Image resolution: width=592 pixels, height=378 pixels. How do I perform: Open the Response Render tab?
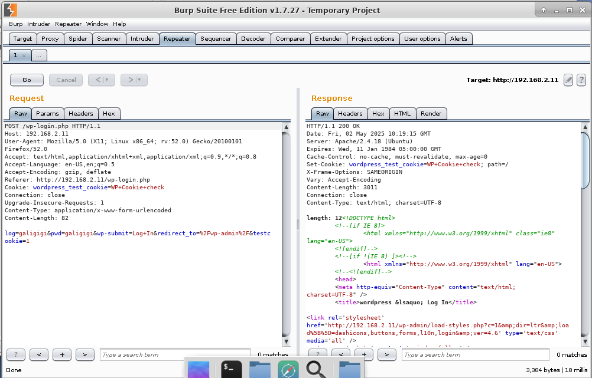point(431,113)
